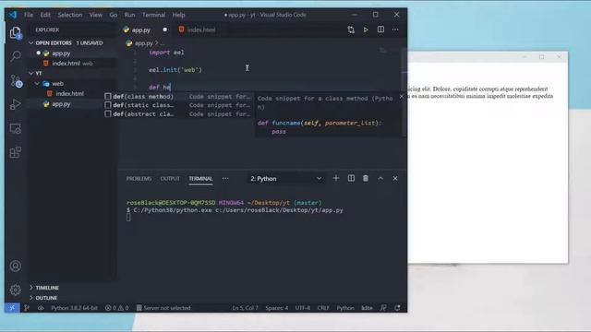Open the View menu
The width and height of the screenshot is (591, 332).
tap(96, 15)
